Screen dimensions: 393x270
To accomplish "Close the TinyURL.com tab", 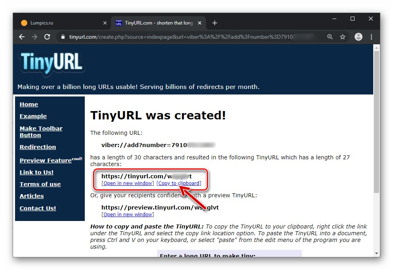I will (x=200, y=23).
